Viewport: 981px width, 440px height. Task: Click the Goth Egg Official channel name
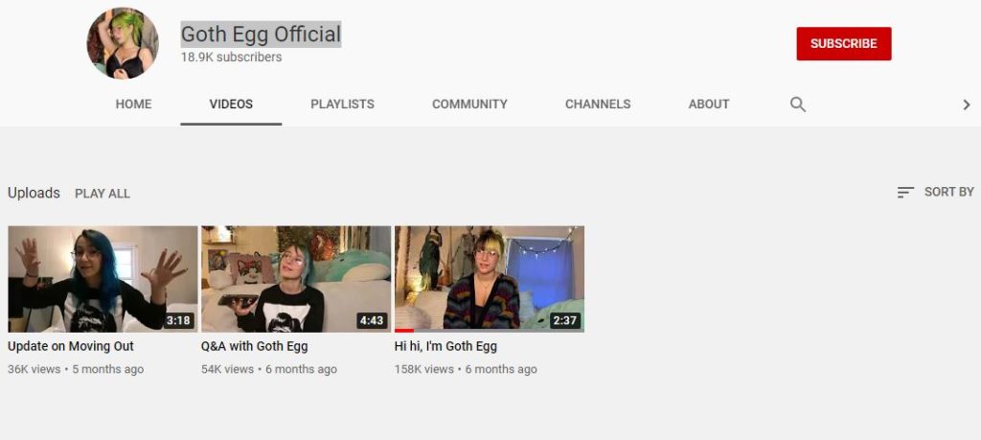click(x=261, y=34)
